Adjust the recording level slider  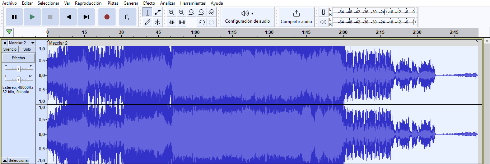tap(386, 12)
